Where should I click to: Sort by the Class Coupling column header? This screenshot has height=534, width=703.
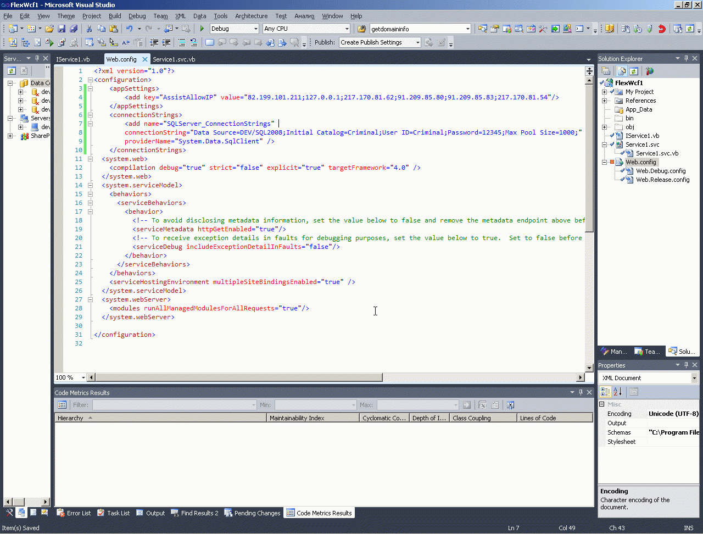(483, 418)
